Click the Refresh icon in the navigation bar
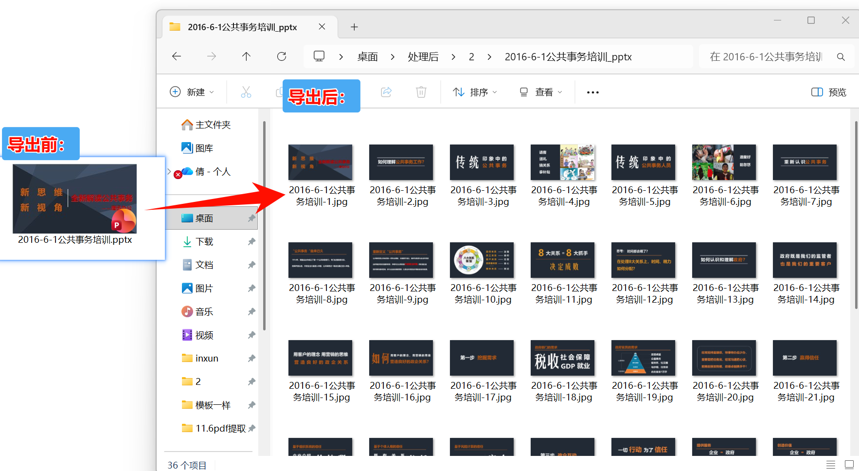The height and width of the screenshot is (471, 859). tap(282, 56)
